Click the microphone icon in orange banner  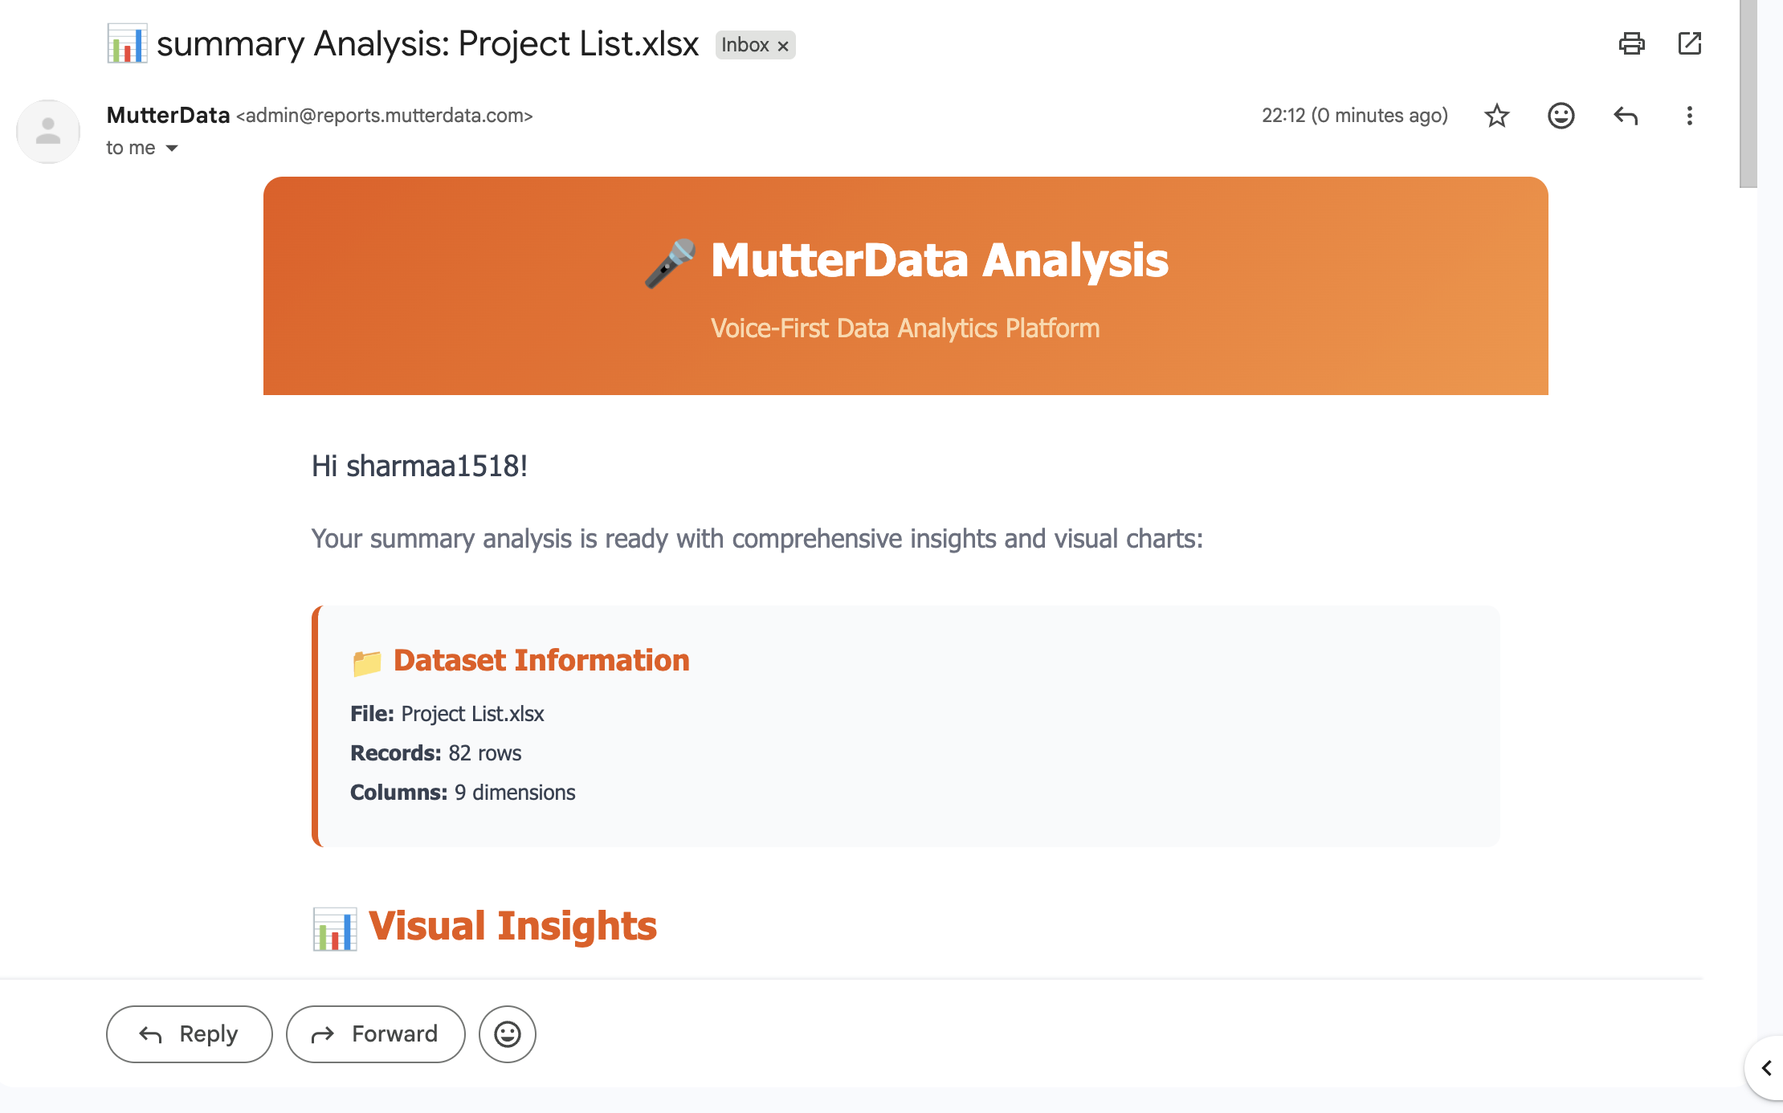click(670, 263)
